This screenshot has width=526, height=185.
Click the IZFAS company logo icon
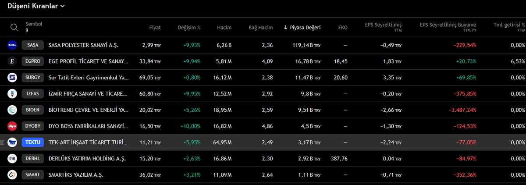pos(12,94)
